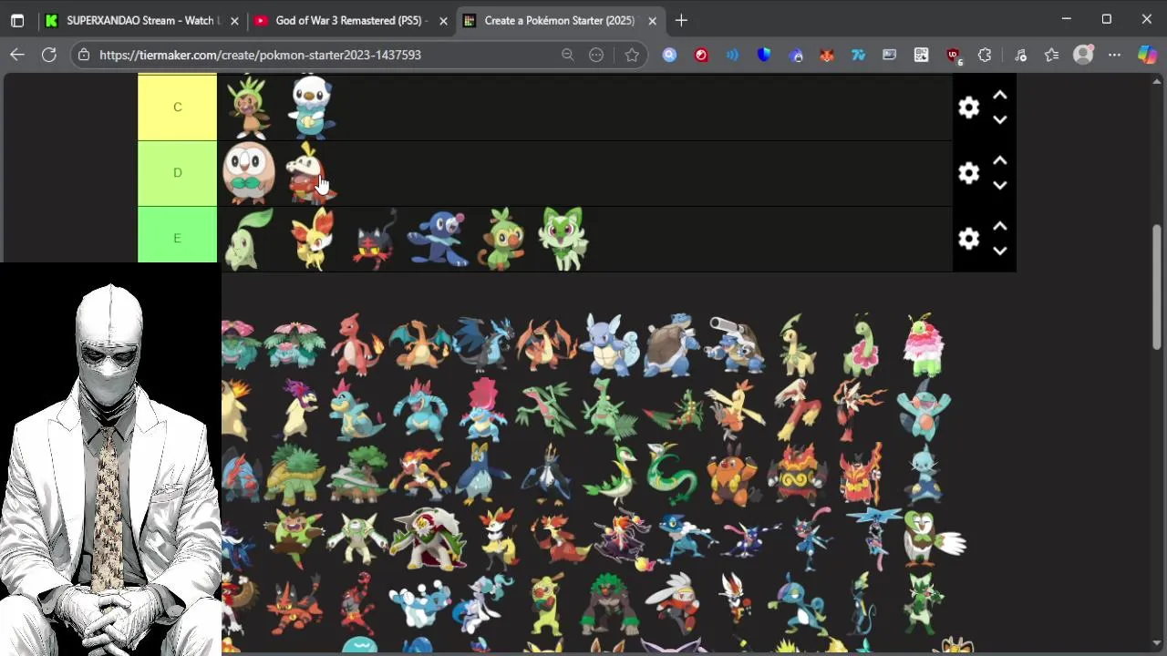The height and width of the screenshot is (656, 1167).
Task: Pick Marshtomp from the image pool
Action: click(x=923, y=409)
